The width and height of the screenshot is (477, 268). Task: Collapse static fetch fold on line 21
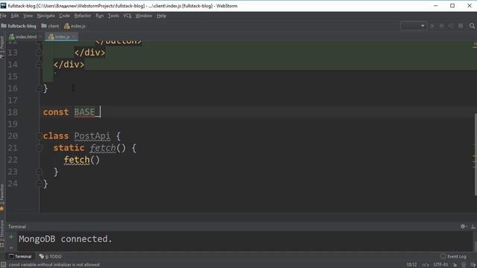click(x=39, y=148)
